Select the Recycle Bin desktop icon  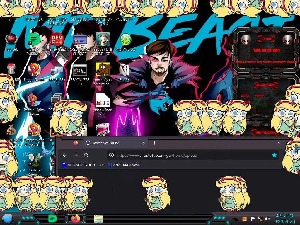[x=11, y=69]
